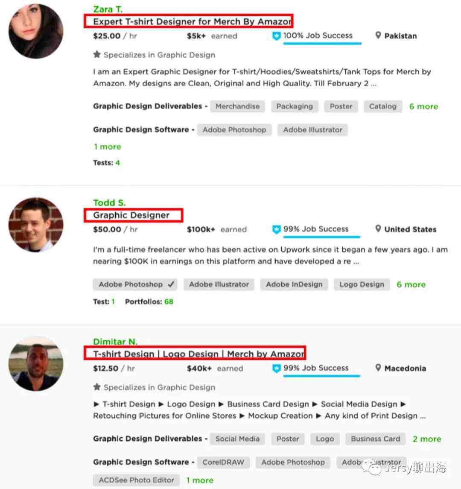Show '1 more' software under Zara T.

click(107, 146)
